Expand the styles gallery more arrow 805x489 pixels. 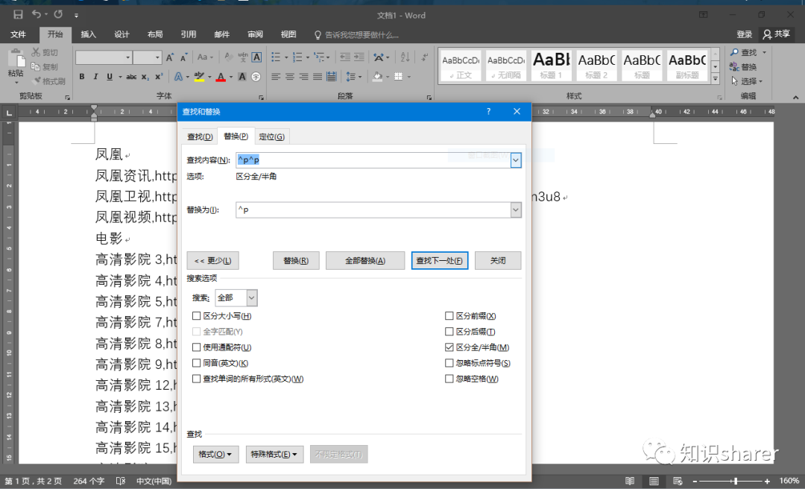tap(715, 78)
